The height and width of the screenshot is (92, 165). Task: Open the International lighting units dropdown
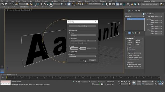coord(82,56)
